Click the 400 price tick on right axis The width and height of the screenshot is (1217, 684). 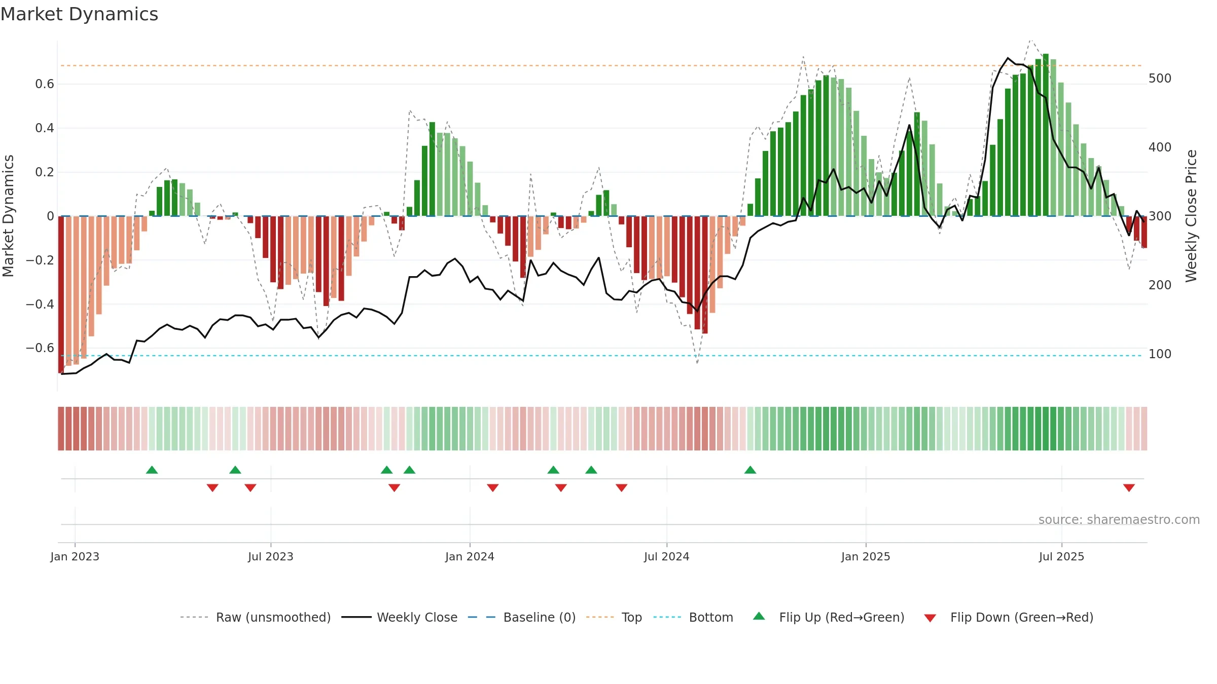point(1160,147)
